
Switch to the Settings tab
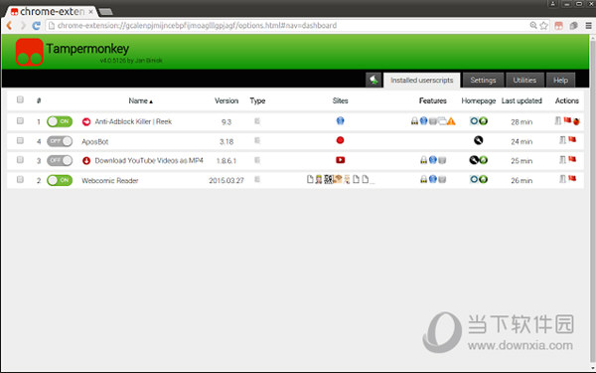click(x=483, y=81)
